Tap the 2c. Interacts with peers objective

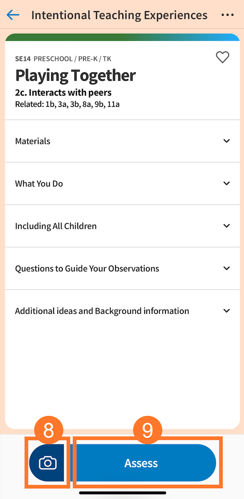coord(63,92)
